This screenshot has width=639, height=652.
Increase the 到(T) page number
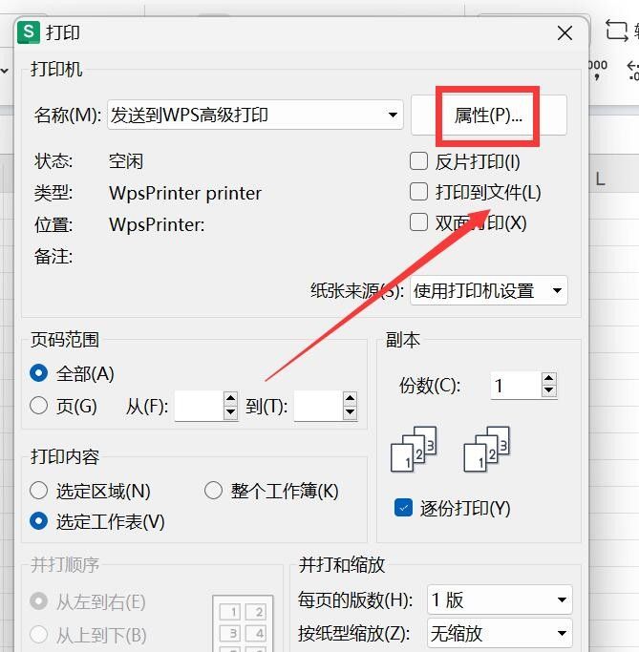click(351, 399)
